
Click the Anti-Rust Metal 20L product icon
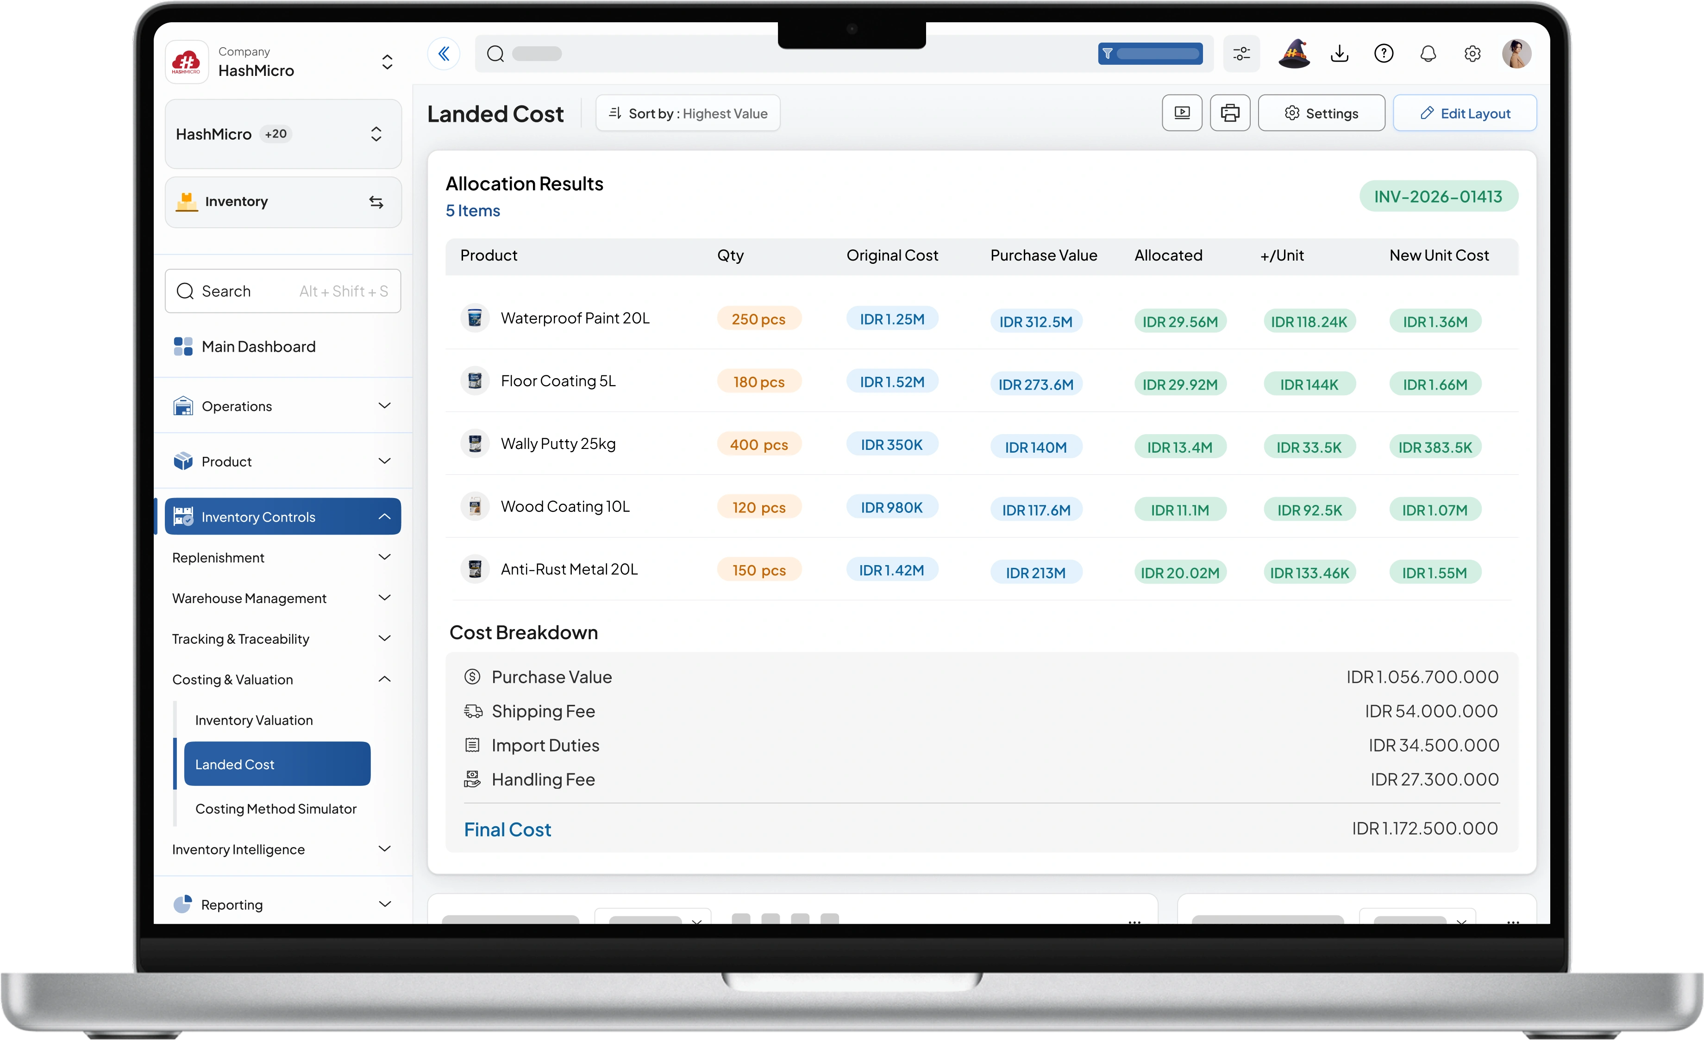coord(475,569)
